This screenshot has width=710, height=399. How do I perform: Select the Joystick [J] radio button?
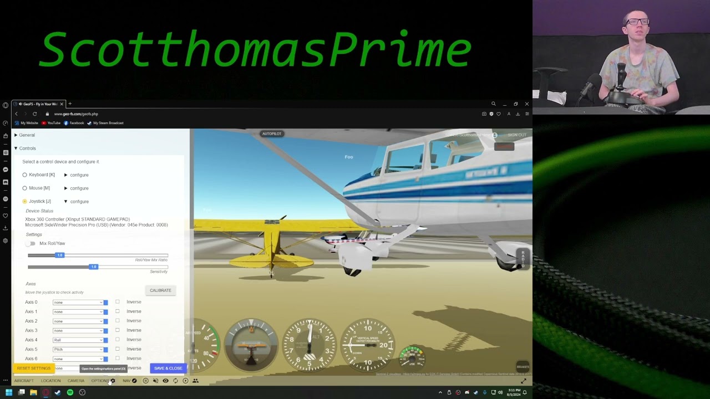pos(24,201)
